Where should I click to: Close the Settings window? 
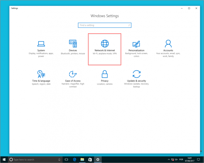click(x=196, y=8)
